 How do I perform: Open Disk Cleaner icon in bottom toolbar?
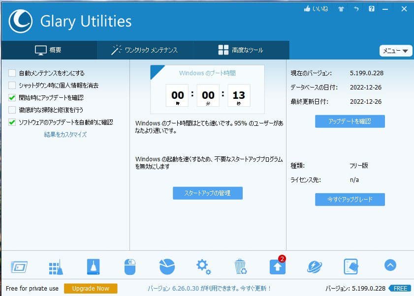[x=19, y=266]
